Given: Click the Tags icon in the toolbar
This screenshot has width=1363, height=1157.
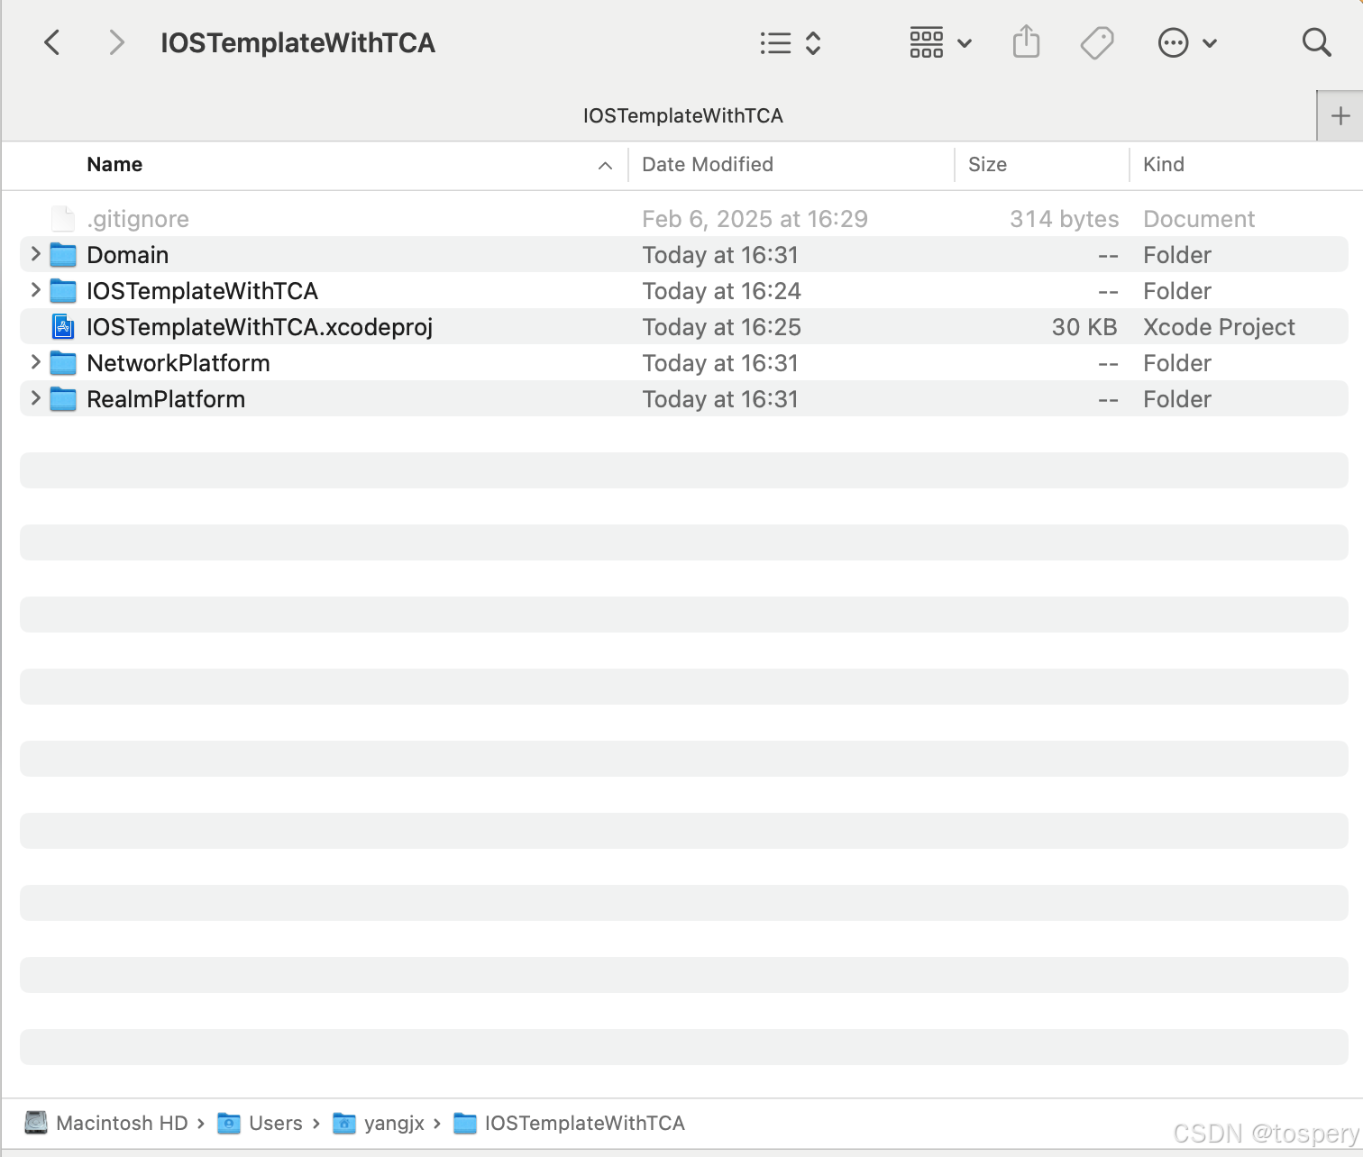Looking at the screenshot, I should 1096,41.
